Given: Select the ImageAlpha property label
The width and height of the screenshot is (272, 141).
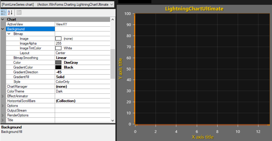Looking at the screenshot, I should [28, 43].
